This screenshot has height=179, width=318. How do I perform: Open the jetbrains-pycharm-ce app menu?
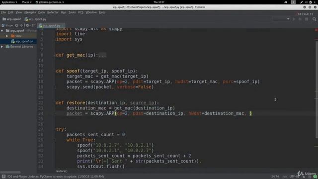tap(50, 2)
